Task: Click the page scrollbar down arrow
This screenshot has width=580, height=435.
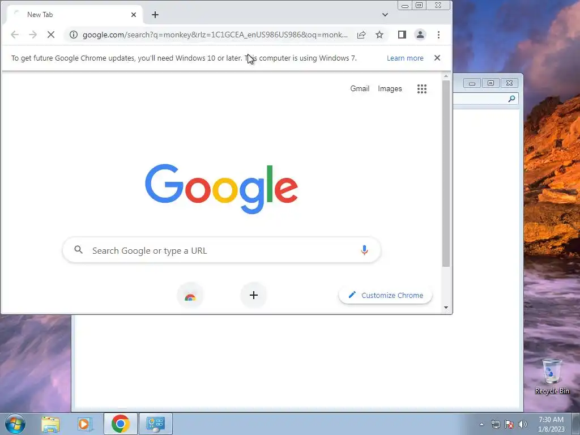Action: tap(446, 308)
